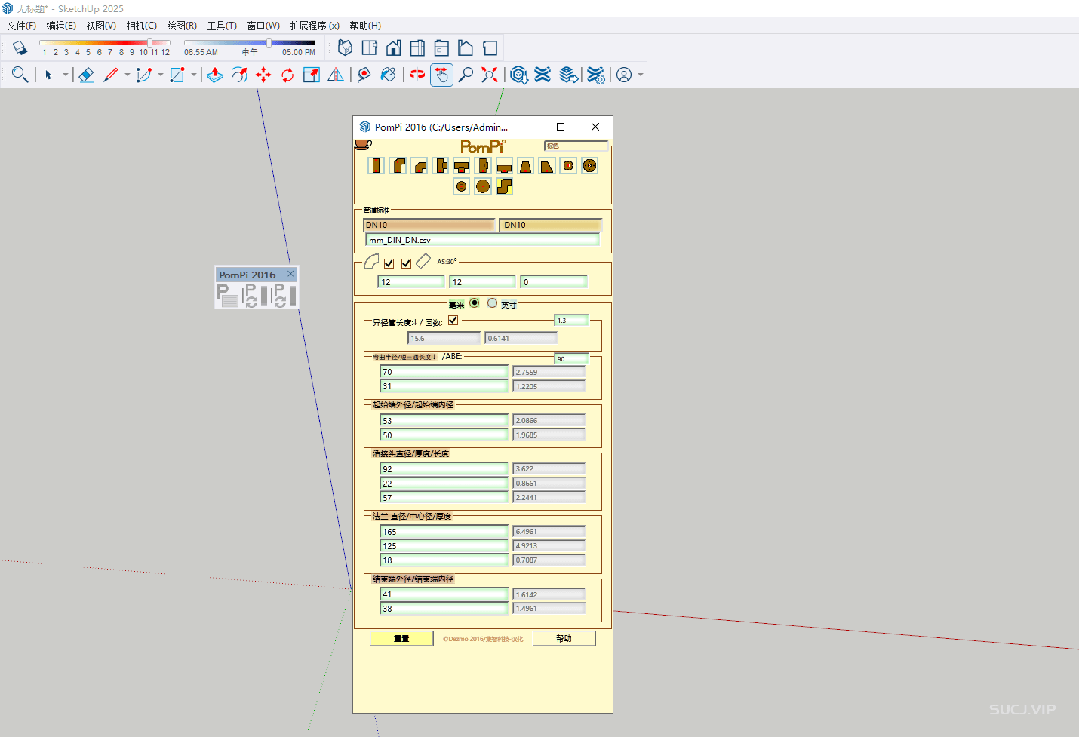The width and height of the screenshot is (1079, 737).
Task: Open the 扩展程序 (x) menu
Action: click(315, 26)
